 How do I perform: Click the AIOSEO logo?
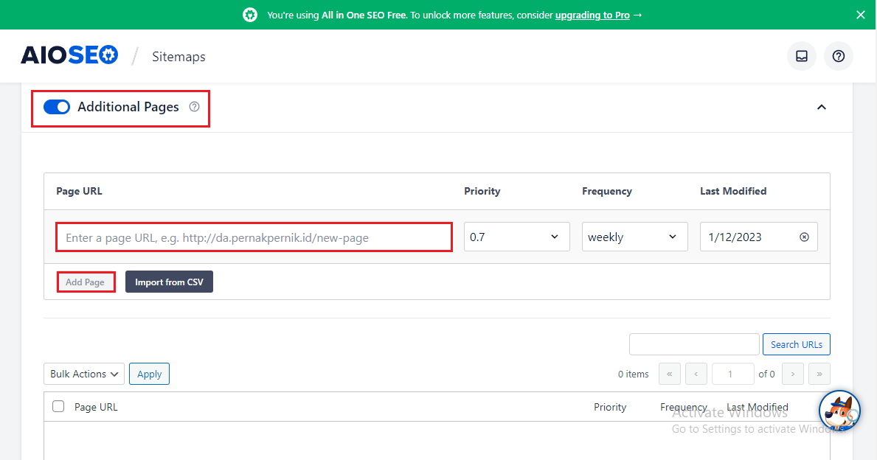pos(69,55)
